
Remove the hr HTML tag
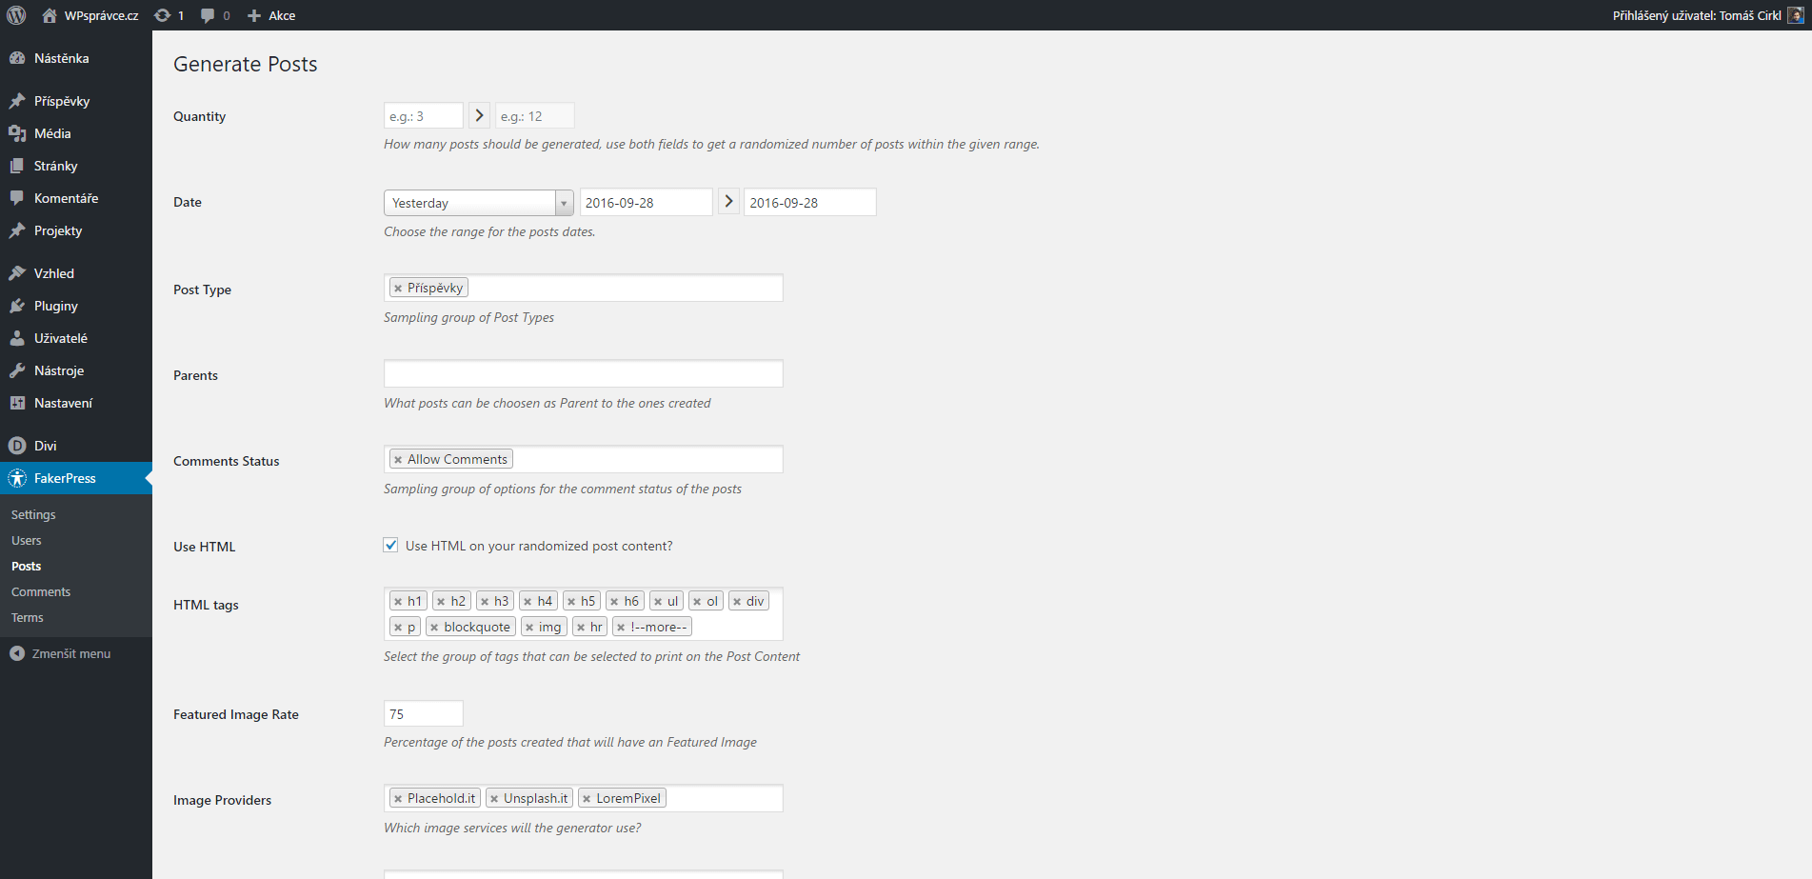[x=581, y=628]
